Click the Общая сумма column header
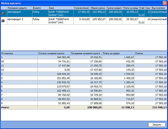The height and width of the screenshot is (129, 168). tap(98, 8)
